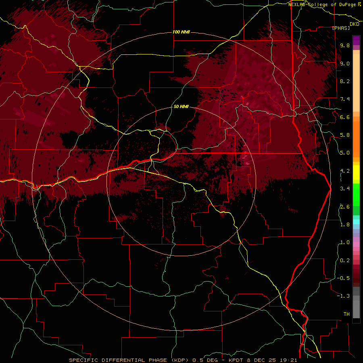Click the "0.5 DEG" elevation angle text
This screenshot has height=363, width=363.
205,360
